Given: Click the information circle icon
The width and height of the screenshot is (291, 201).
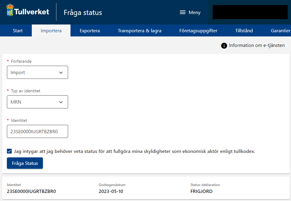Looking at the screenshot, I should click(x=224, y=46).
